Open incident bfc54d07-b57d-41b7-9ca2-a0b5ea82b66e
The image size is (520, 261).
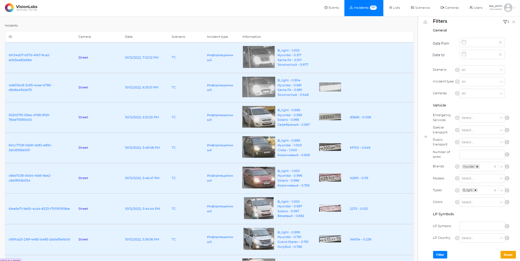click(x=29, y=58)
